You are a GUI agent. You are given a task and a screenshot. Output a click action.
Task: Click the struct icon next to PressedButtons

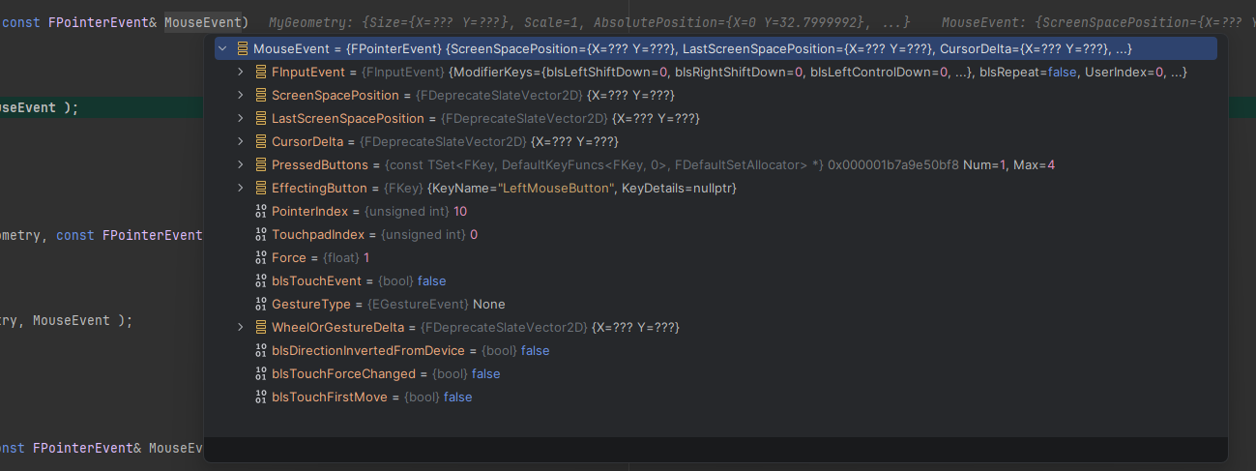click(260, 165)
